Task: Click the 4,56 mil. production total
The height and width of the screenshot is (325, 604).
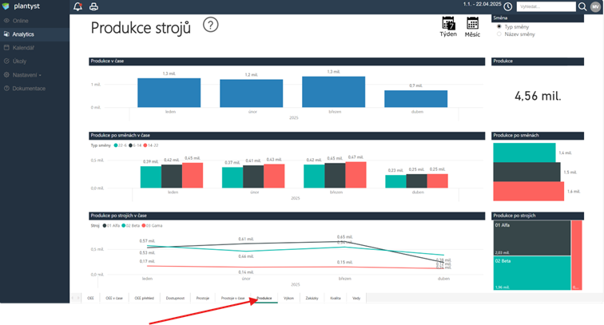Action: coord(538,96)
